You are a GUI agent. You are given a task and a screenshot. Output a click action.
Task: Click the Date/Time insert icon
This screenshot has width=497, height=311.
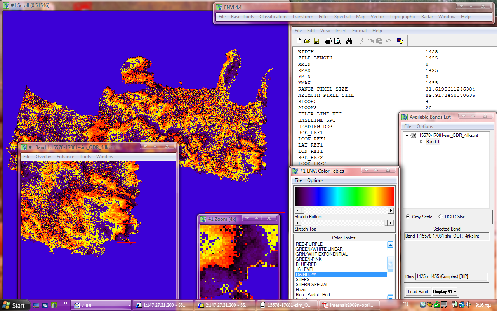pyautogui.click(x=400, y=41)
